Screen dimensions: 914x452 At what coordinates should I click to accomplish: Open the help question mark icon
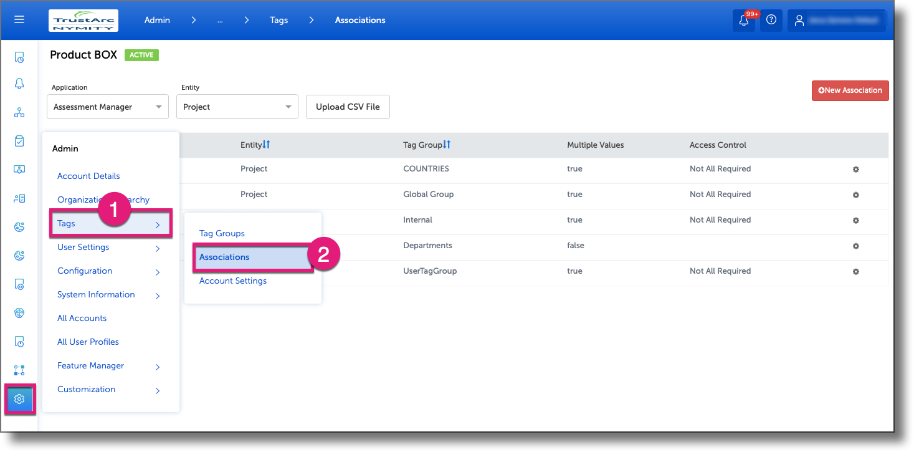pos(771,20)
